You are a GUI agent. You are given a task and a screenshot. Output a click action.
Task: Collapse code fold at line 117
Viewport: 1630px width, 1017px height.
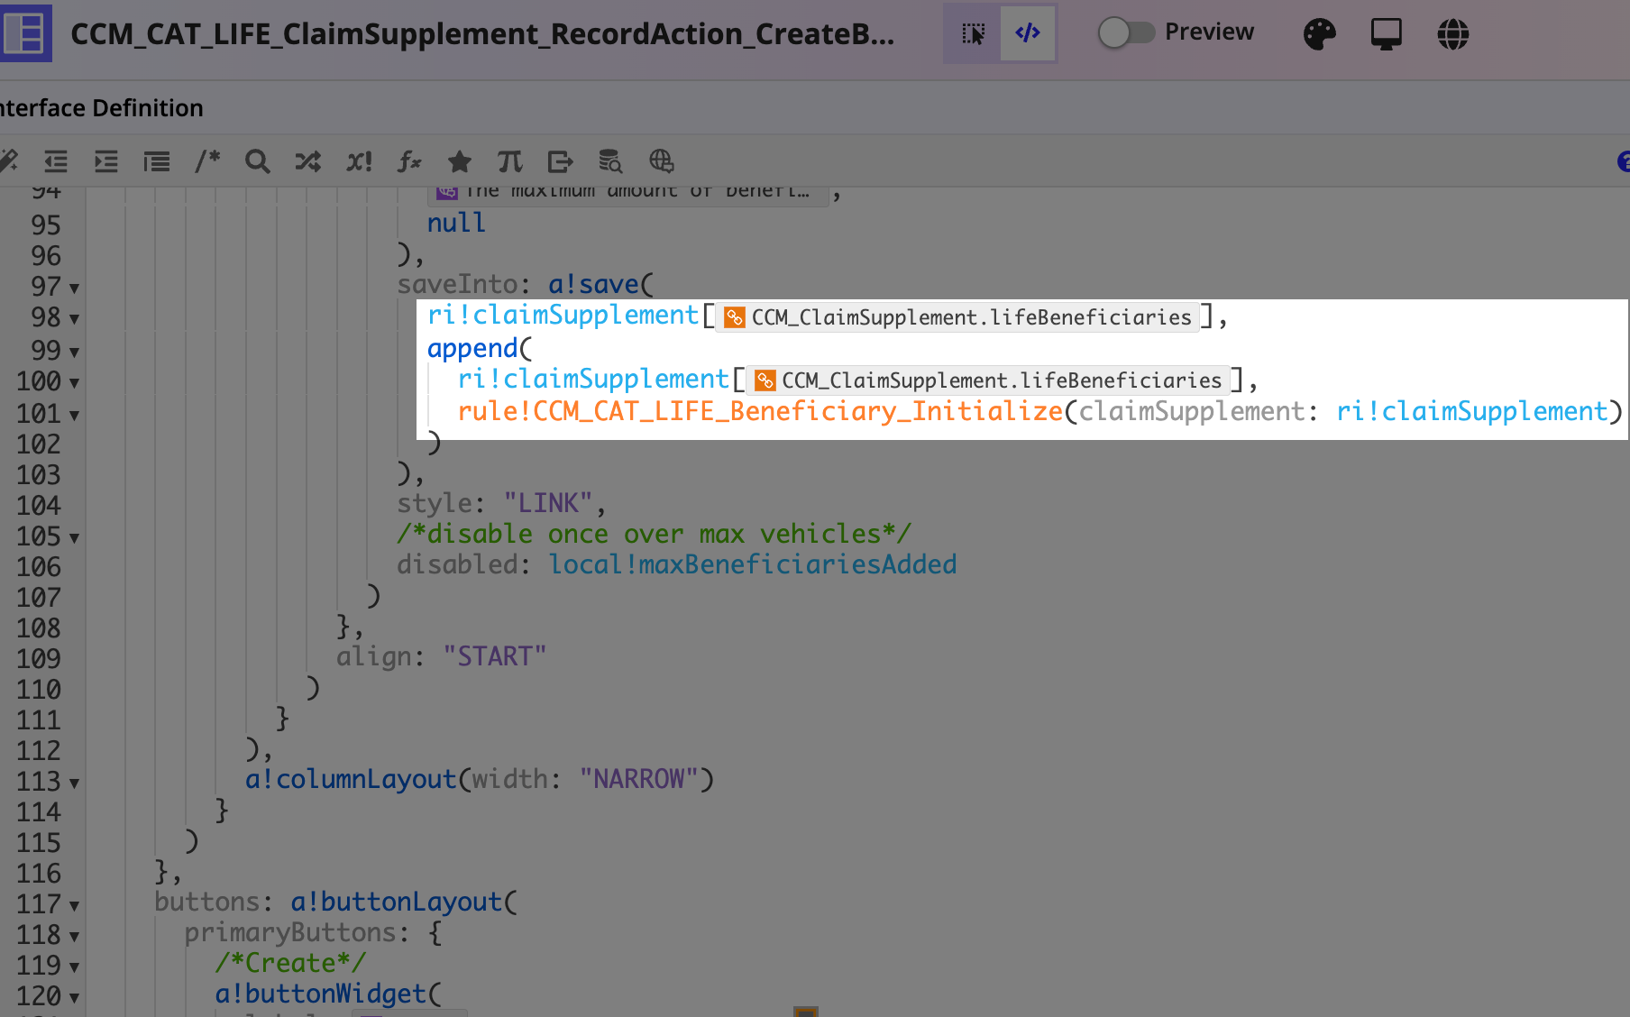pos(74,906)
